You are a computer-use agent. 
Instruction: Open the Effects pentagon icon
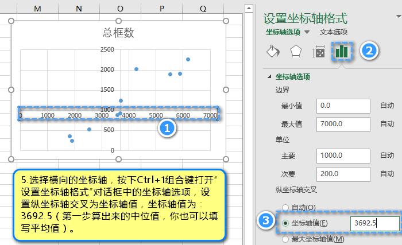(x=295, y=51)
